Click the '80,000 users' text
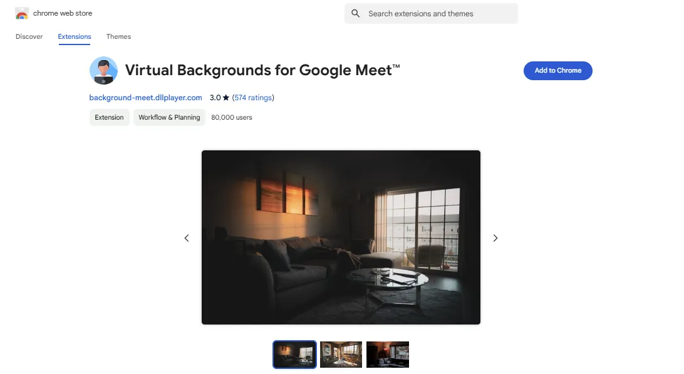The height and width of the screenshot is (374, 684). tap(232, 117)
